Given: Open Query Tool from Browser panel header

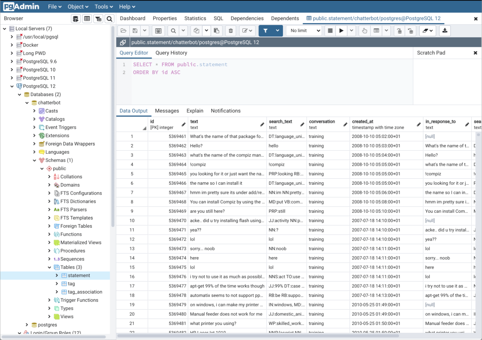Looking at the screenshot, I should [76, 19].
